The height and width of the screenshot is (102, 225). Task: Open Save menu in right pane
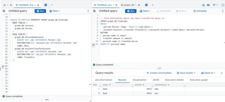(145, 11)
